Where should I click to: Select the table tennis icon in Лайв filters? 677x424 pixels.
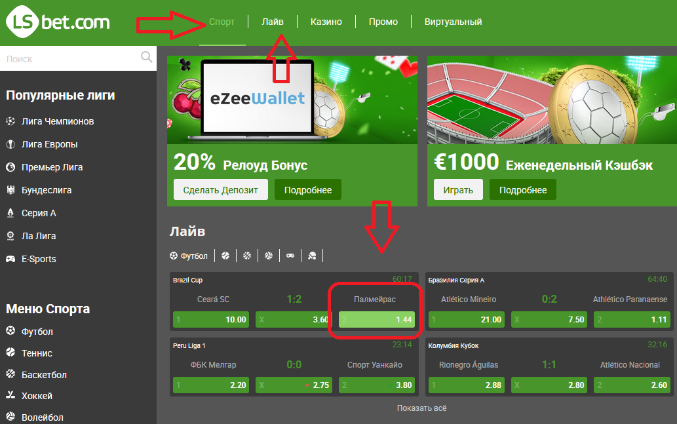point(312,256)
